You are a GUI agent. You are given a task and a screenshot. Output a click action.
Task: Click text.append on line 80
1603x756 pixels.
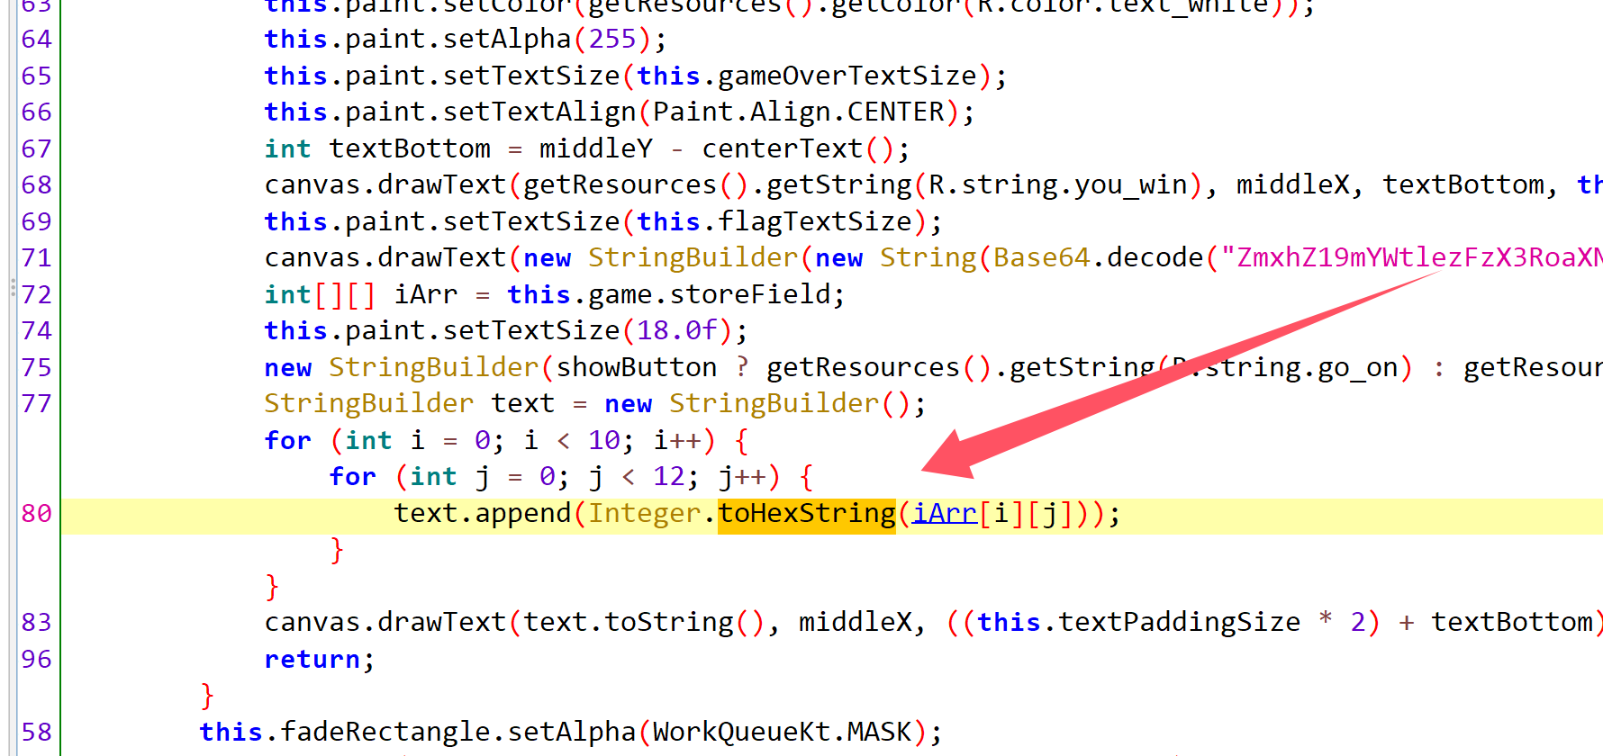(x=483, y=513)
